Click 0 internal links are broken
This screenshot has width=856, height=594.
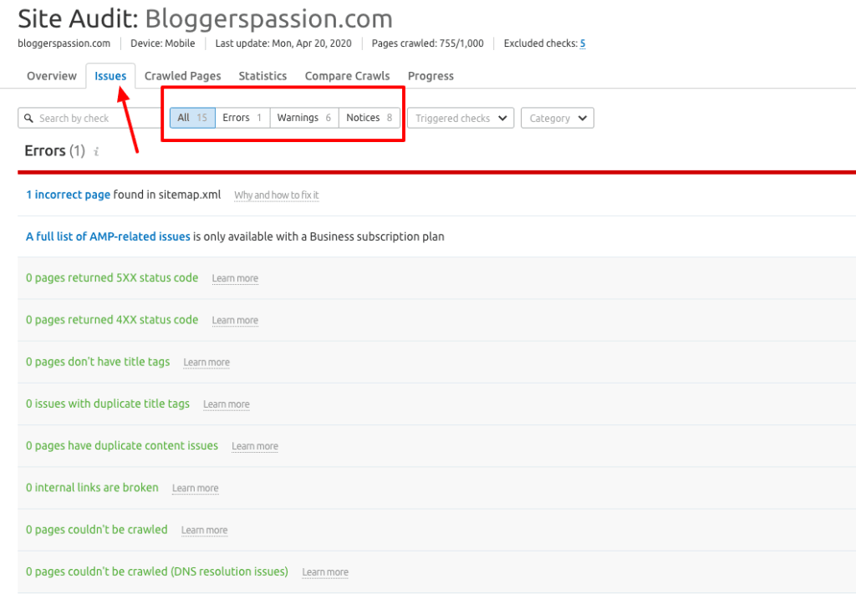click(92, 488)
